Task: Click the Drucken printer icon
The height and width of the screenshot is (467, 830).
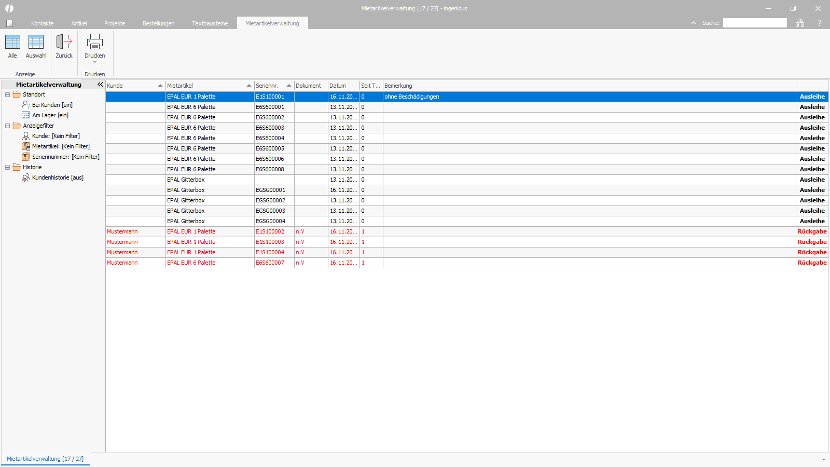Action: pyautogui.click(x=94, y=42)
